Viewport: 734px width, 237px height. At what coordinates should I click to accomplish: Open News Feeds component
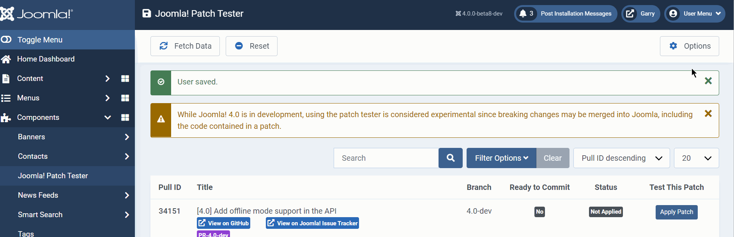coord(38,195)
